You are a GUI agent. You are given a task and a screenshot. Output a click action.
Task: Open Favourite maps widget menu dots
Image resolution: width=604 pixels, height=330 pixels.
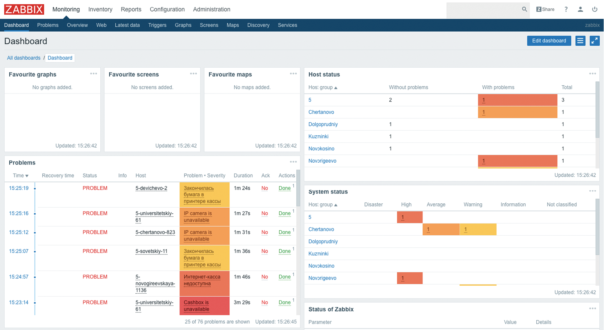pyautogui.click(x=293, y=74)
